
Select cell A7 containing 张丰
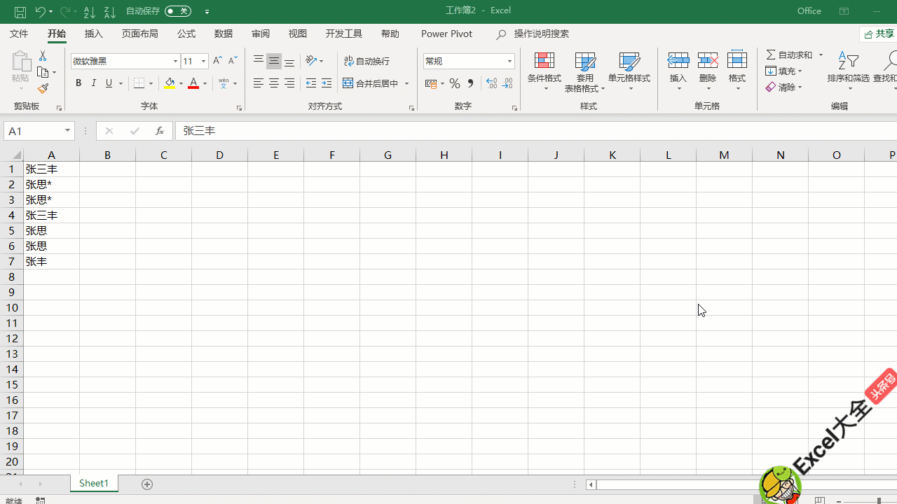tap(51, 261)
